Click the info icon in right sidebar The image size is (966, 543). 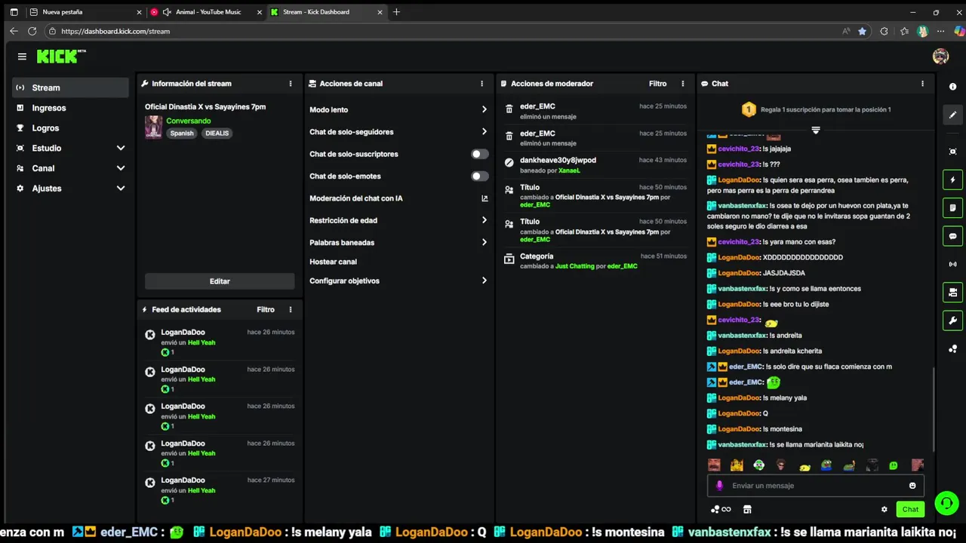[952, 87]
